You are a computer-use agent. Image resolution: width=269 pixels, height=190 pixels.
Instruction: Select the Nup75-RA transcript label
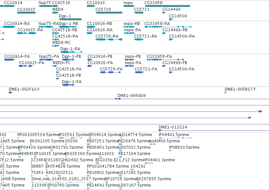[x=49, y=23]
